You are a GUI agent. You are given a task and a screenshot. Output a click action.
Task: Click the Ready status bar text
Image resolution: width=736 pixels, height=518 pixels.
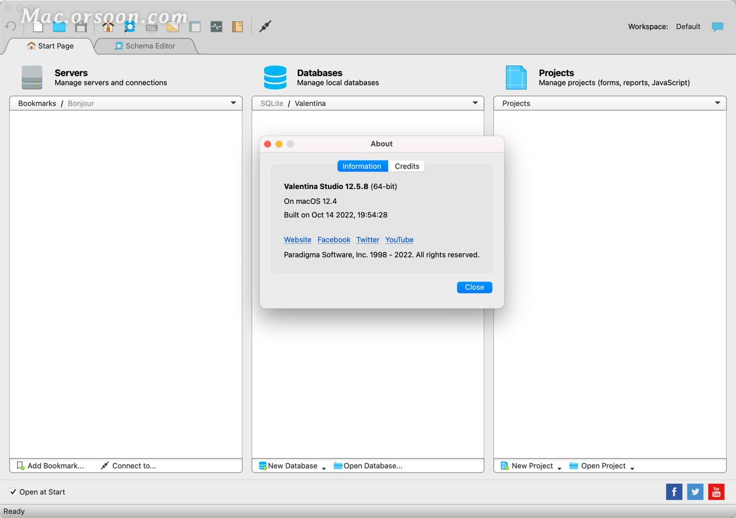pyautogui.click(x=14, y=511)
